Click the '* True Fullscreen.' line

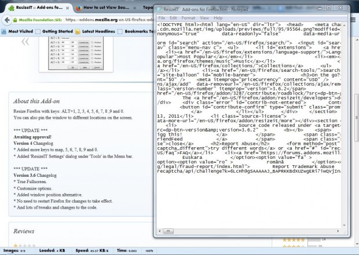click(30, 181)
